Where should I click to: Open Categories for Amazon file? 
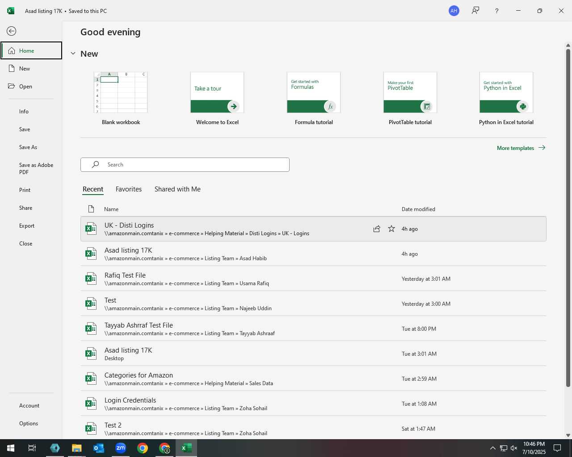[x=313, y=379]
